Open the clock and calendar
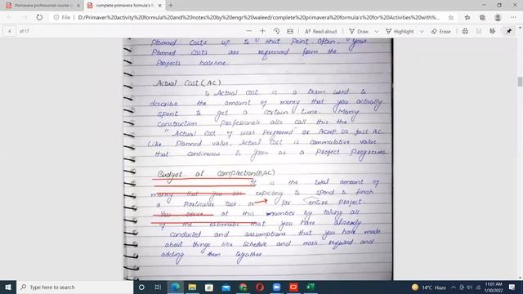The height and width of the screenshot is (294, 523). tap(494, 287)
